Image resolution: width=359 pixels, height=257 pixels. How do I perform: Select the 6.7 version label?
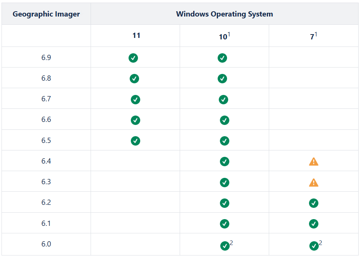coord(46,99)
